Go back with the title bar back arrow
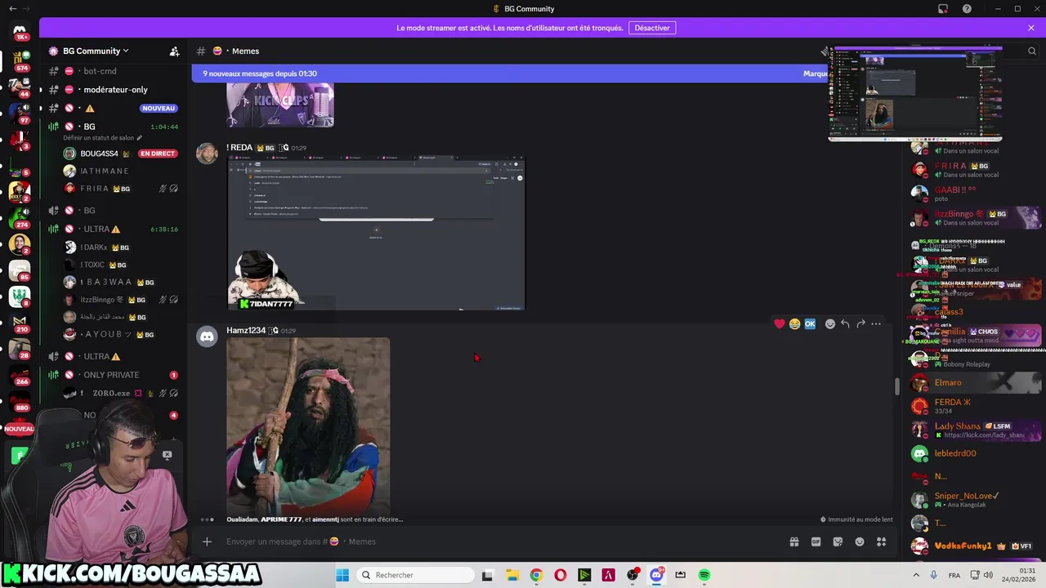Viewport: 1046px width, 588px height. click(12, 9)
